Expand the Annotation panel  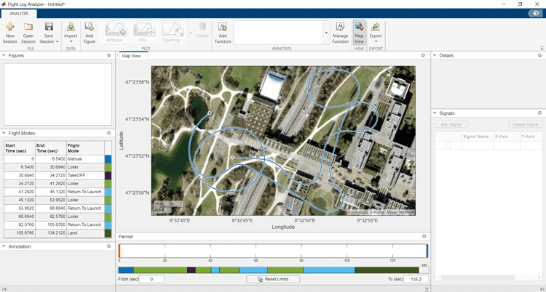[4, 246]
